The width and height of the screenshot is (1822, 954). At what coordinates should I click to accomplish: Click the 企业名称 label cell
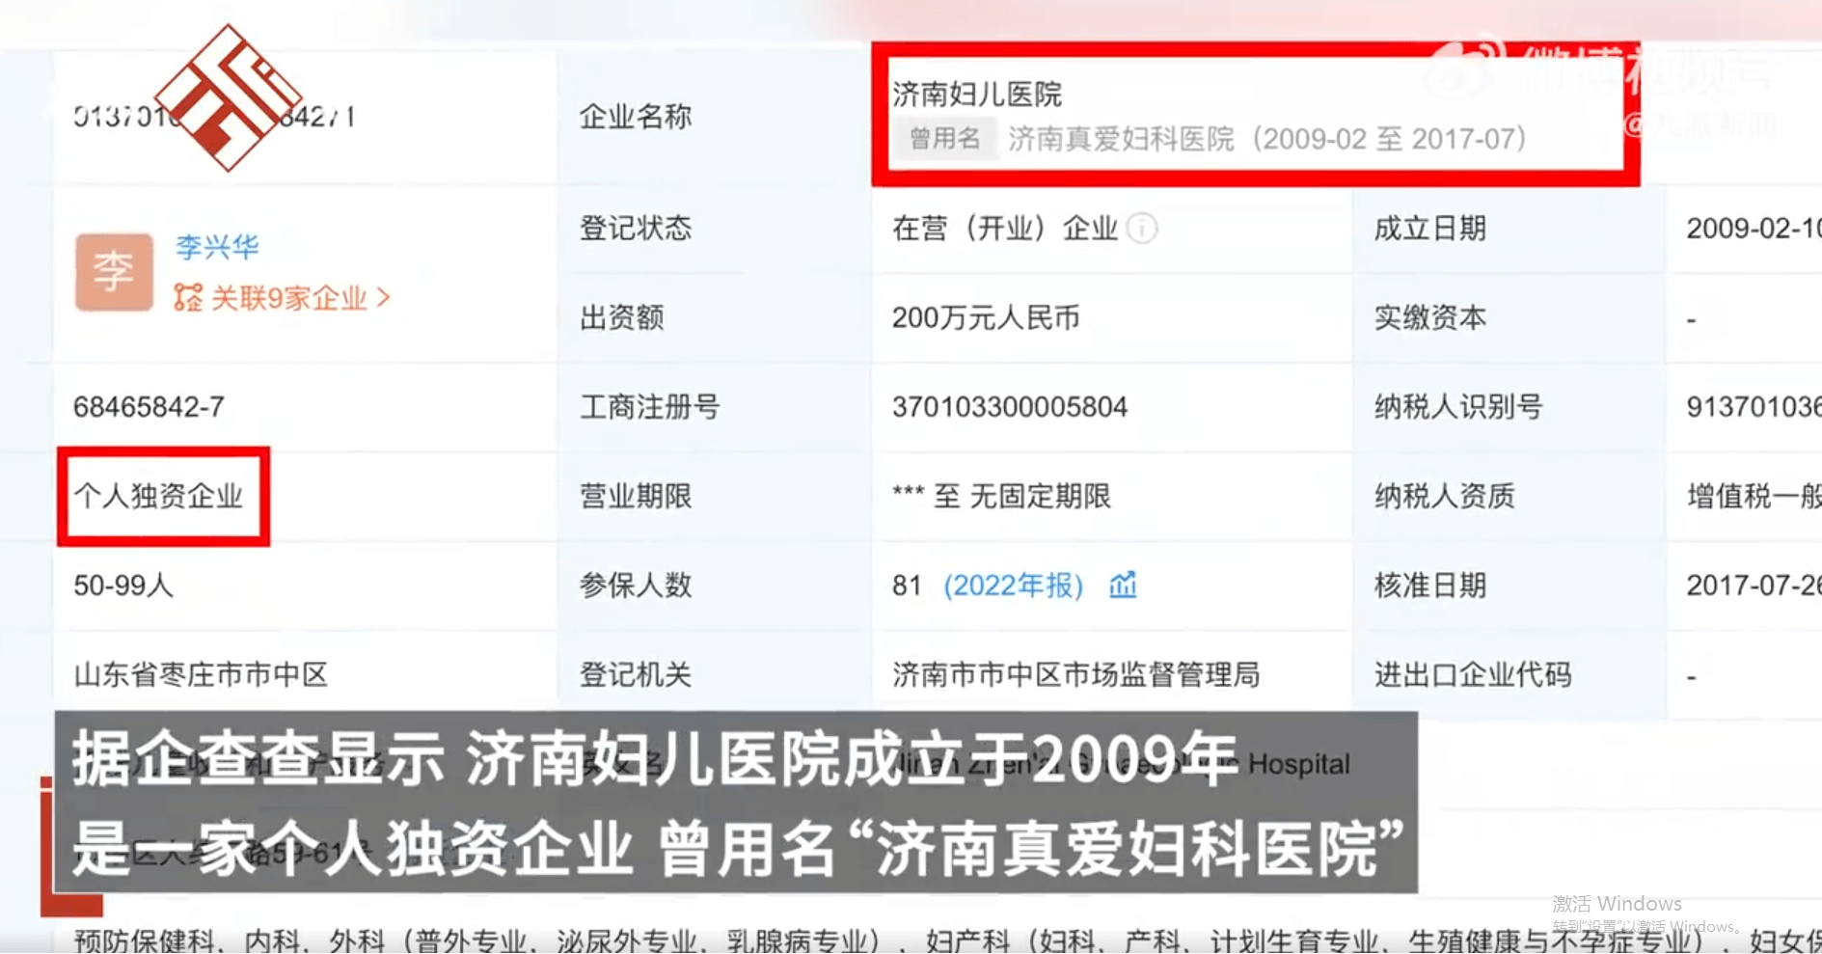pos(636,117)
